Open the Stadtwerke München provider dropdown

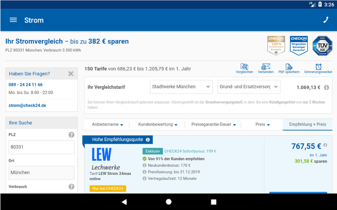[x=181, y=87]
